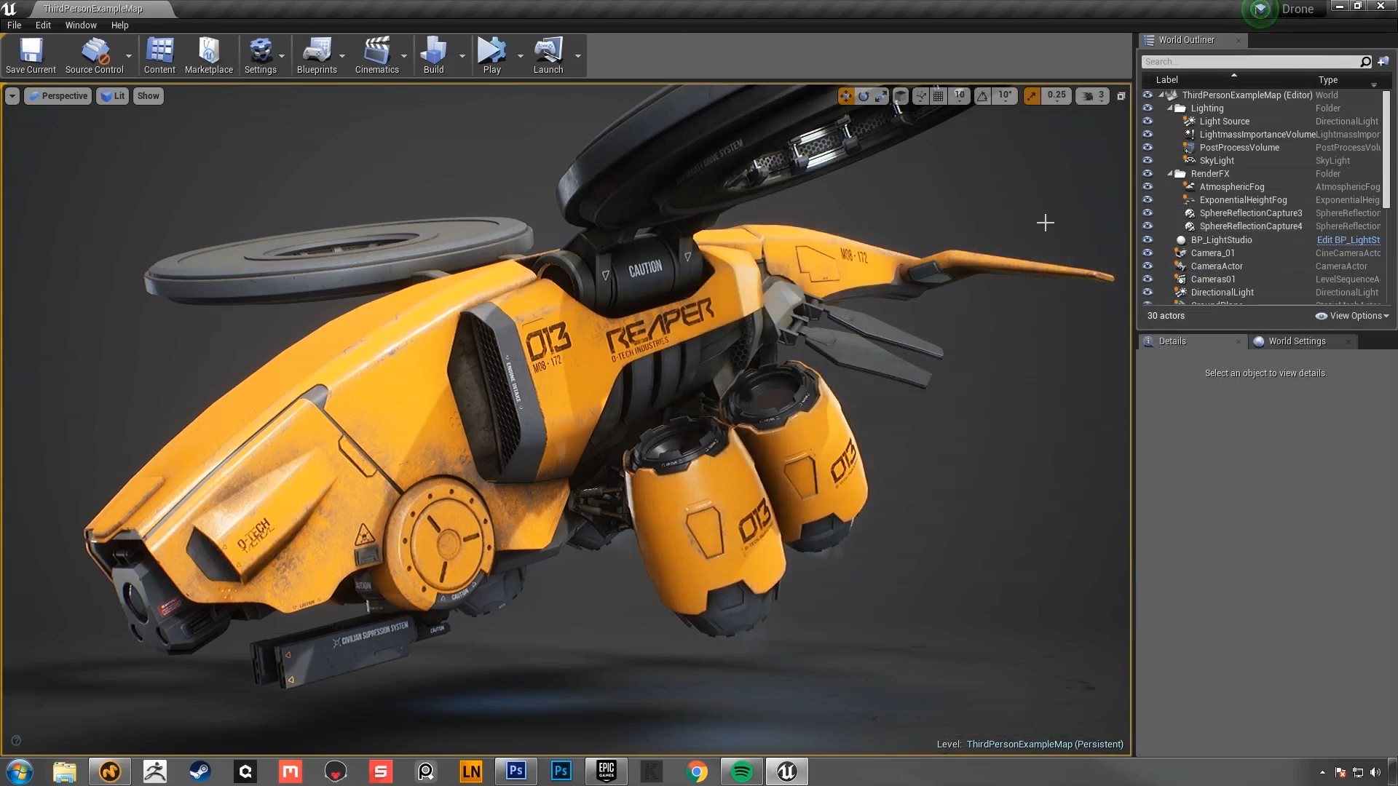Open the Content browser icon
Viewport: 1398px width, 786px height.
click(x=159, y=51)
